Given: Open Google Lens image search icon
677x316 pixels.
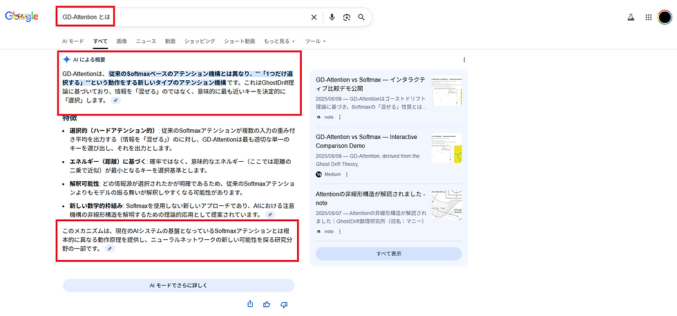Looking at the screenshot, I should pyautogui.click(x=346, y=17).
